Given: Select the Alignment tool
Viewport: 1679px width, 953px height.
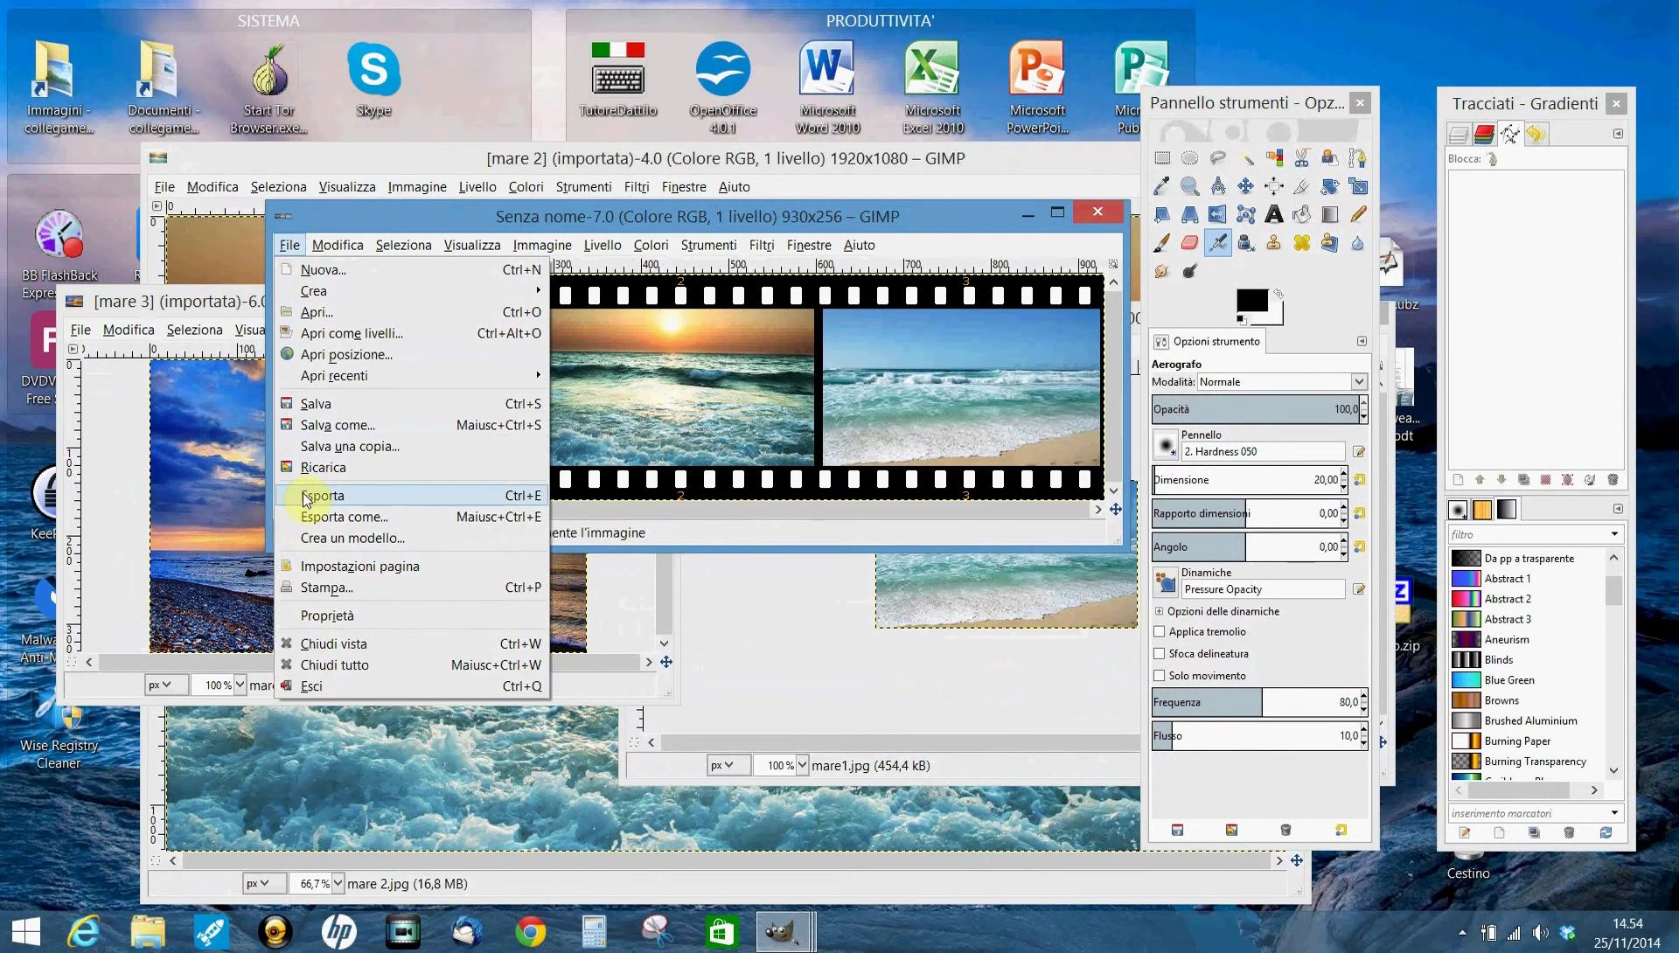Looking at the screenshot, I should coord(1274,186).
